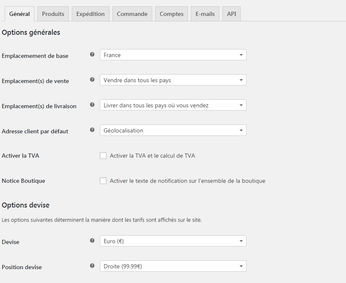Click the help icon next to Devise
This screenshot has width=346, height=283.
point(92,240)
